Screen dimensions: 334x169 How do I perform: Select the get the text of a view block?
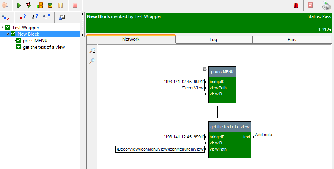[230, 127]
